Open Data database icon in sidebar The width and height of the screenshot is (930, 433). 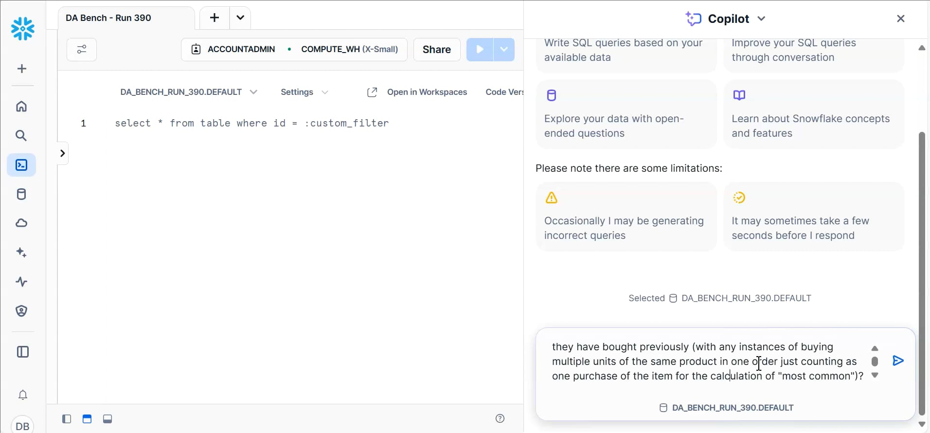tap(21, 194)
